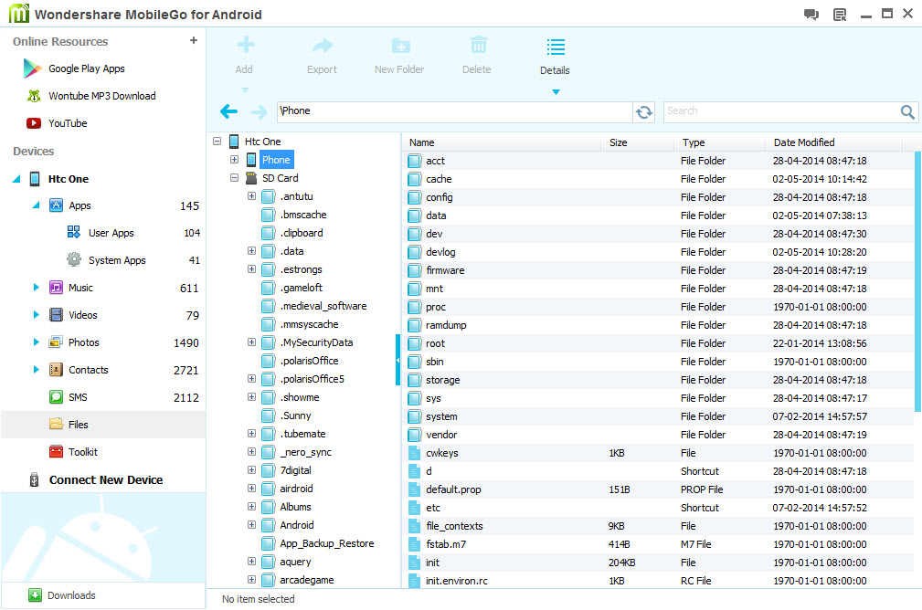Image resolution: width=922 pixels, height=610 pixels.
Task: Sort by the Size column header
Action: [618, 142]
